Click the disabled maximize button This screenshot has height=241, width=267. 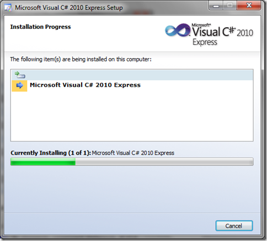(230, 6)
